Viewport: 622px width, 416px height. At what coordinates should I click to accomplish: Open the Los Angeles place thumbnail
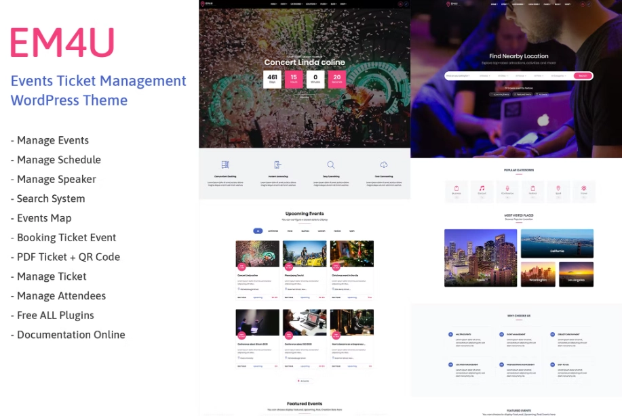coord(576,274)
